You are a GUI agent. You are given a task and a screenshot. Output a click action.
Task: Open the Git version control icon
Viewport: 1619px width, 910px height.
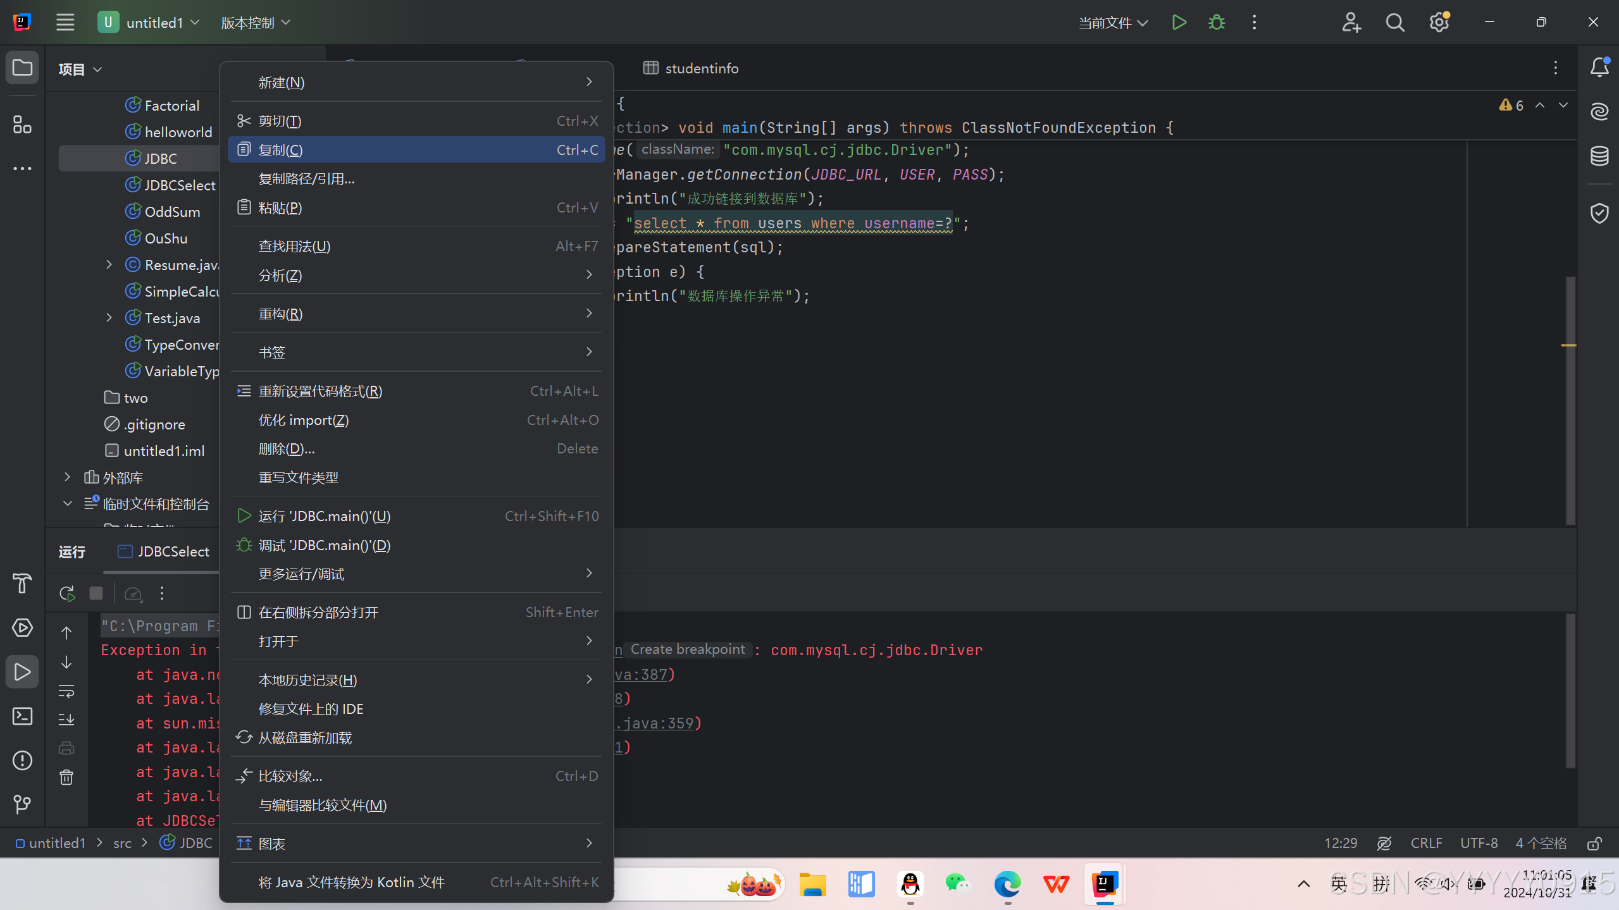coord(22,804)
